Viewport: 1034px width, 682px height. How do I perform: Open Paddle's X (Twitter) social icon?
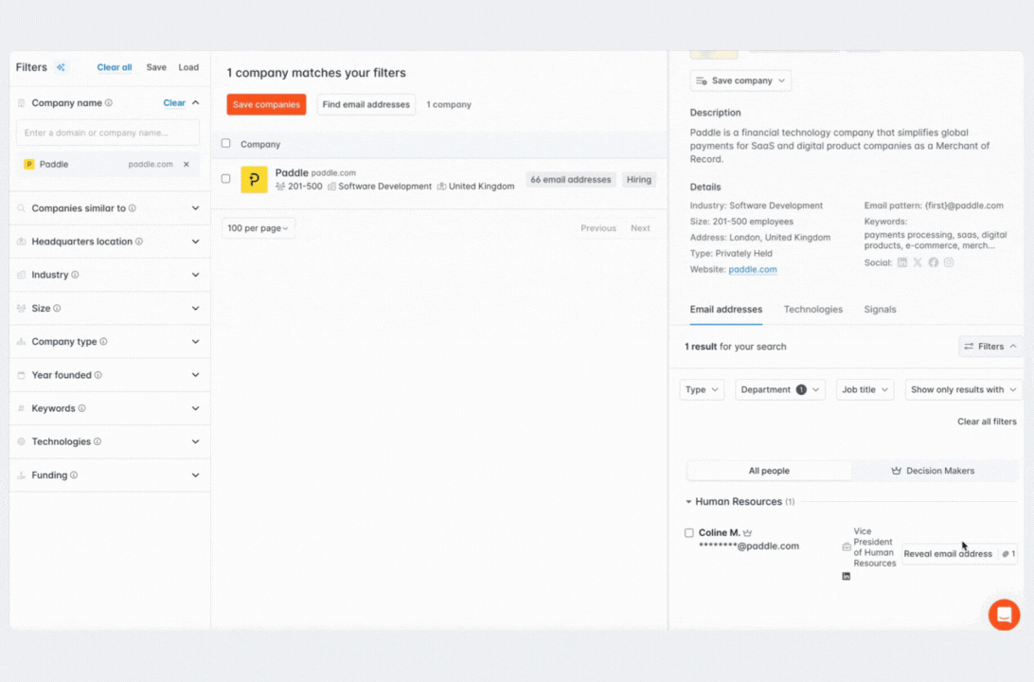(x=918, y=262)
